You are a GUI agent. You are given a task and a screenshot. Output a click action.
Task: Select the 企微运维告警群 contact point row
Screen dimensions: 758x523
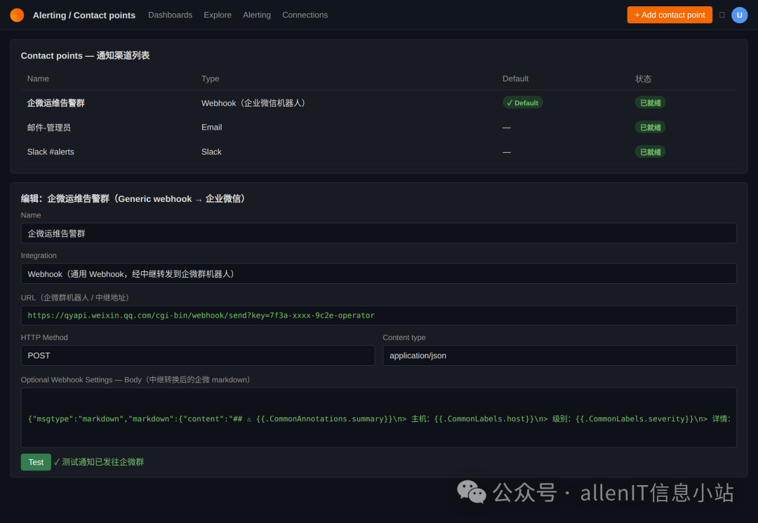tap(378, 103)
